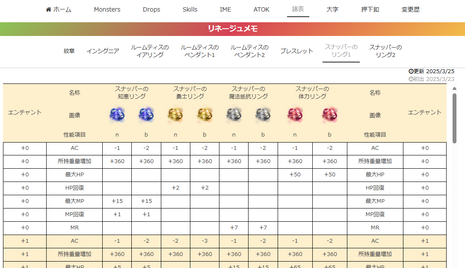Click the スナッパーの魔法抵抗リング column header
Screen dimensions: 465x268
point(248,92)
